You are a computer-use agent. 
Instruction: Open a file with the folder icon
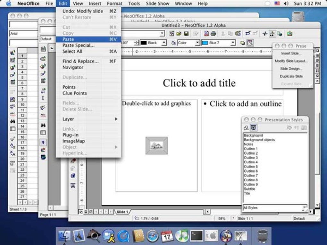179,34
